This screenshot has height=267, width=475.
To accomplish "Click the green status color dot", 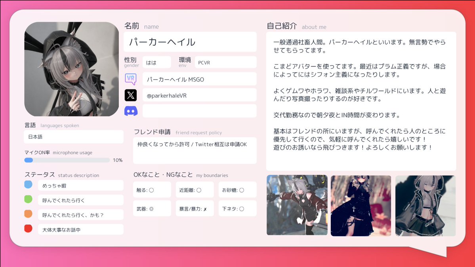I will [x=28, y=199].
